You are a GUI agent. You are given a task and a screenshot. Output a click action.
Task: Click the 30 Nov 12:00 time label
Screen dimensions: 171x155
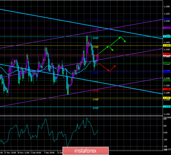(x=23, y=153)
